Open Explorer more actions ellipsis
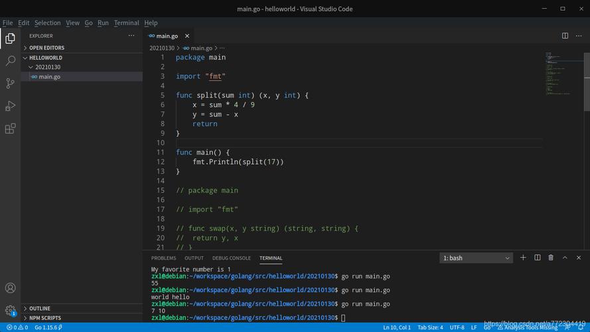This screenshot has width=590, height=332. coord(131,35)
